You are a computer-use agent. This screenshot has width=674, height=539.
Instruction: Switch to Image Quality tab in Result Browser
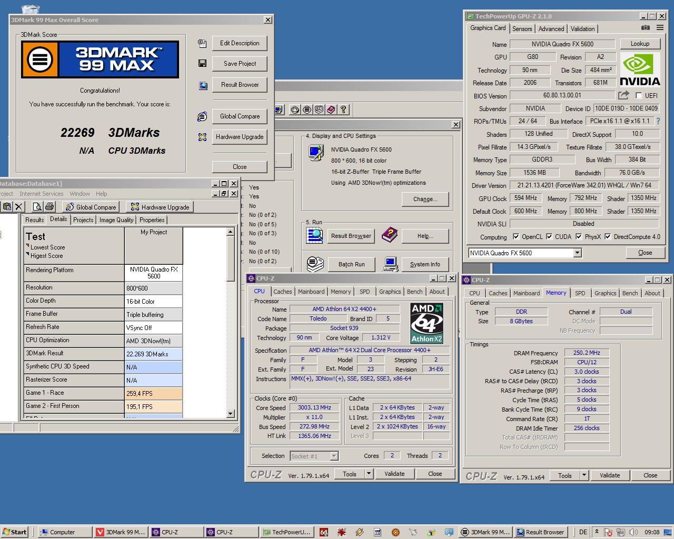tap(116, 220)
